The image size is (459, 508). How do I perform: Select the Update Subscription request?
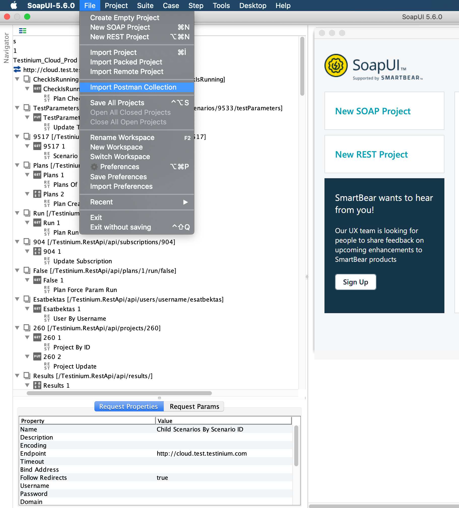pos(82,261)
